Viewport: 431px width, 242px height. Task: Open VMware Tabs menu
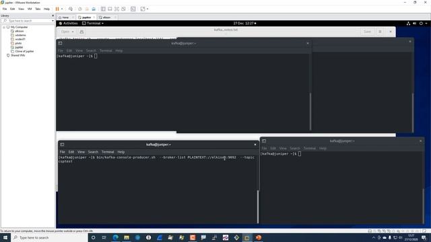pyautogui.click(x=38, y=9)
